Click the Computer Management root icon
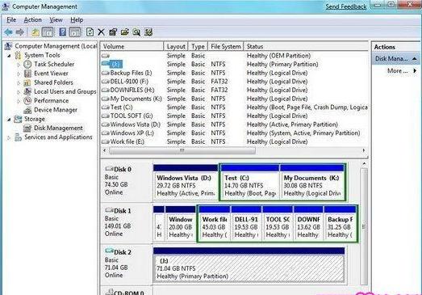 (x=8, y=46)
